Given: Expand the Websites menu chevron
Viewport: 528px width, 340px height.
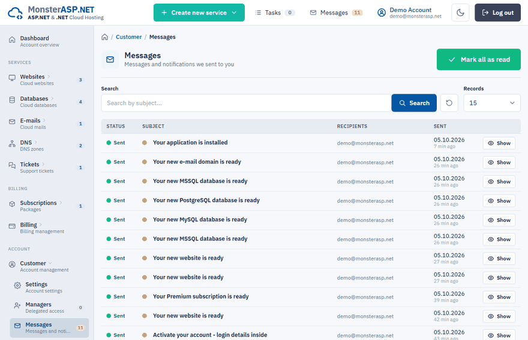Looking at the screenshot, I should (x=49, y=77).
